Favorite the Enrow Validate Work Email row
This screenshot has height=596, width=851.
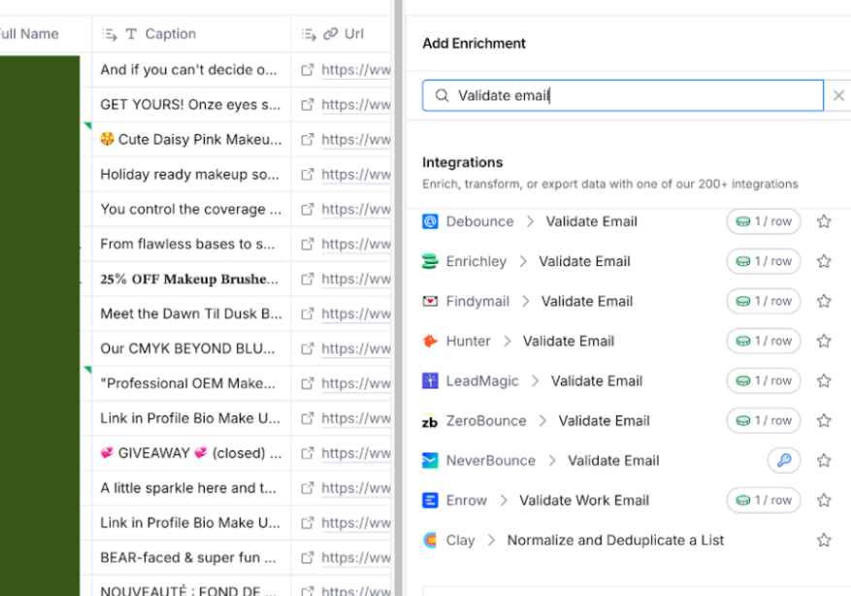[x=824, y=501]
